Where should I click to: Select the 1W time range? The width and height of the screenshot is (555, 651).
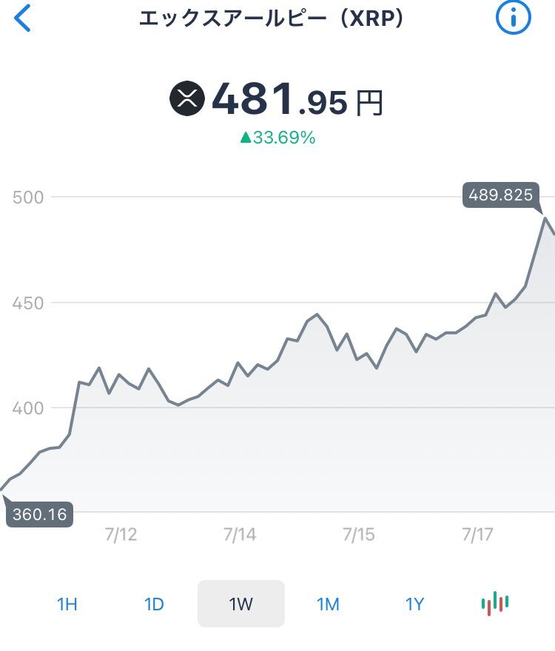(241, 604)
